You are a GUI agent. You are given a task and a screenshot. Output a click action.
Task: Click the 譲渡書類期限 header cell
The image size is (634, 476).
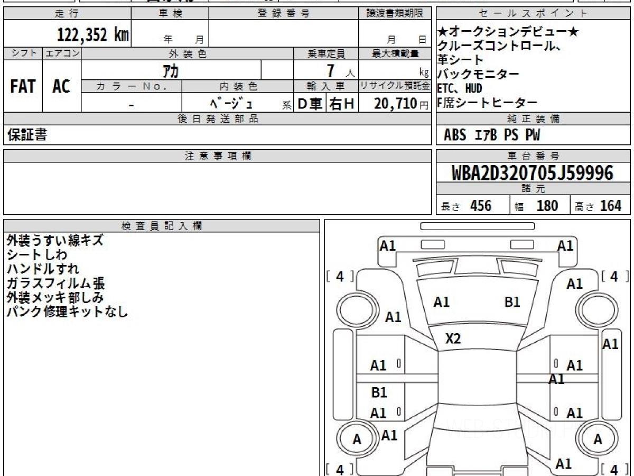pyautogui.click(x=395, y=14)
